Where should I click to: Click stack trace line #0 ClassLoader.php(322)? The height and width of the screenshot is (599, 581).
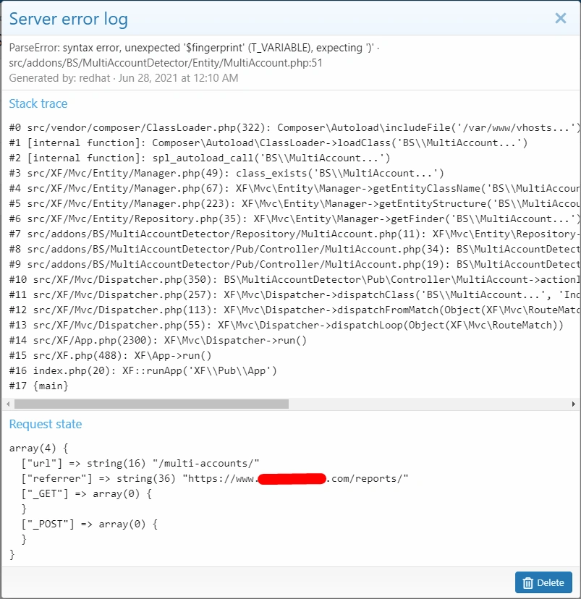pyautogui.click(x=289, y=128)
